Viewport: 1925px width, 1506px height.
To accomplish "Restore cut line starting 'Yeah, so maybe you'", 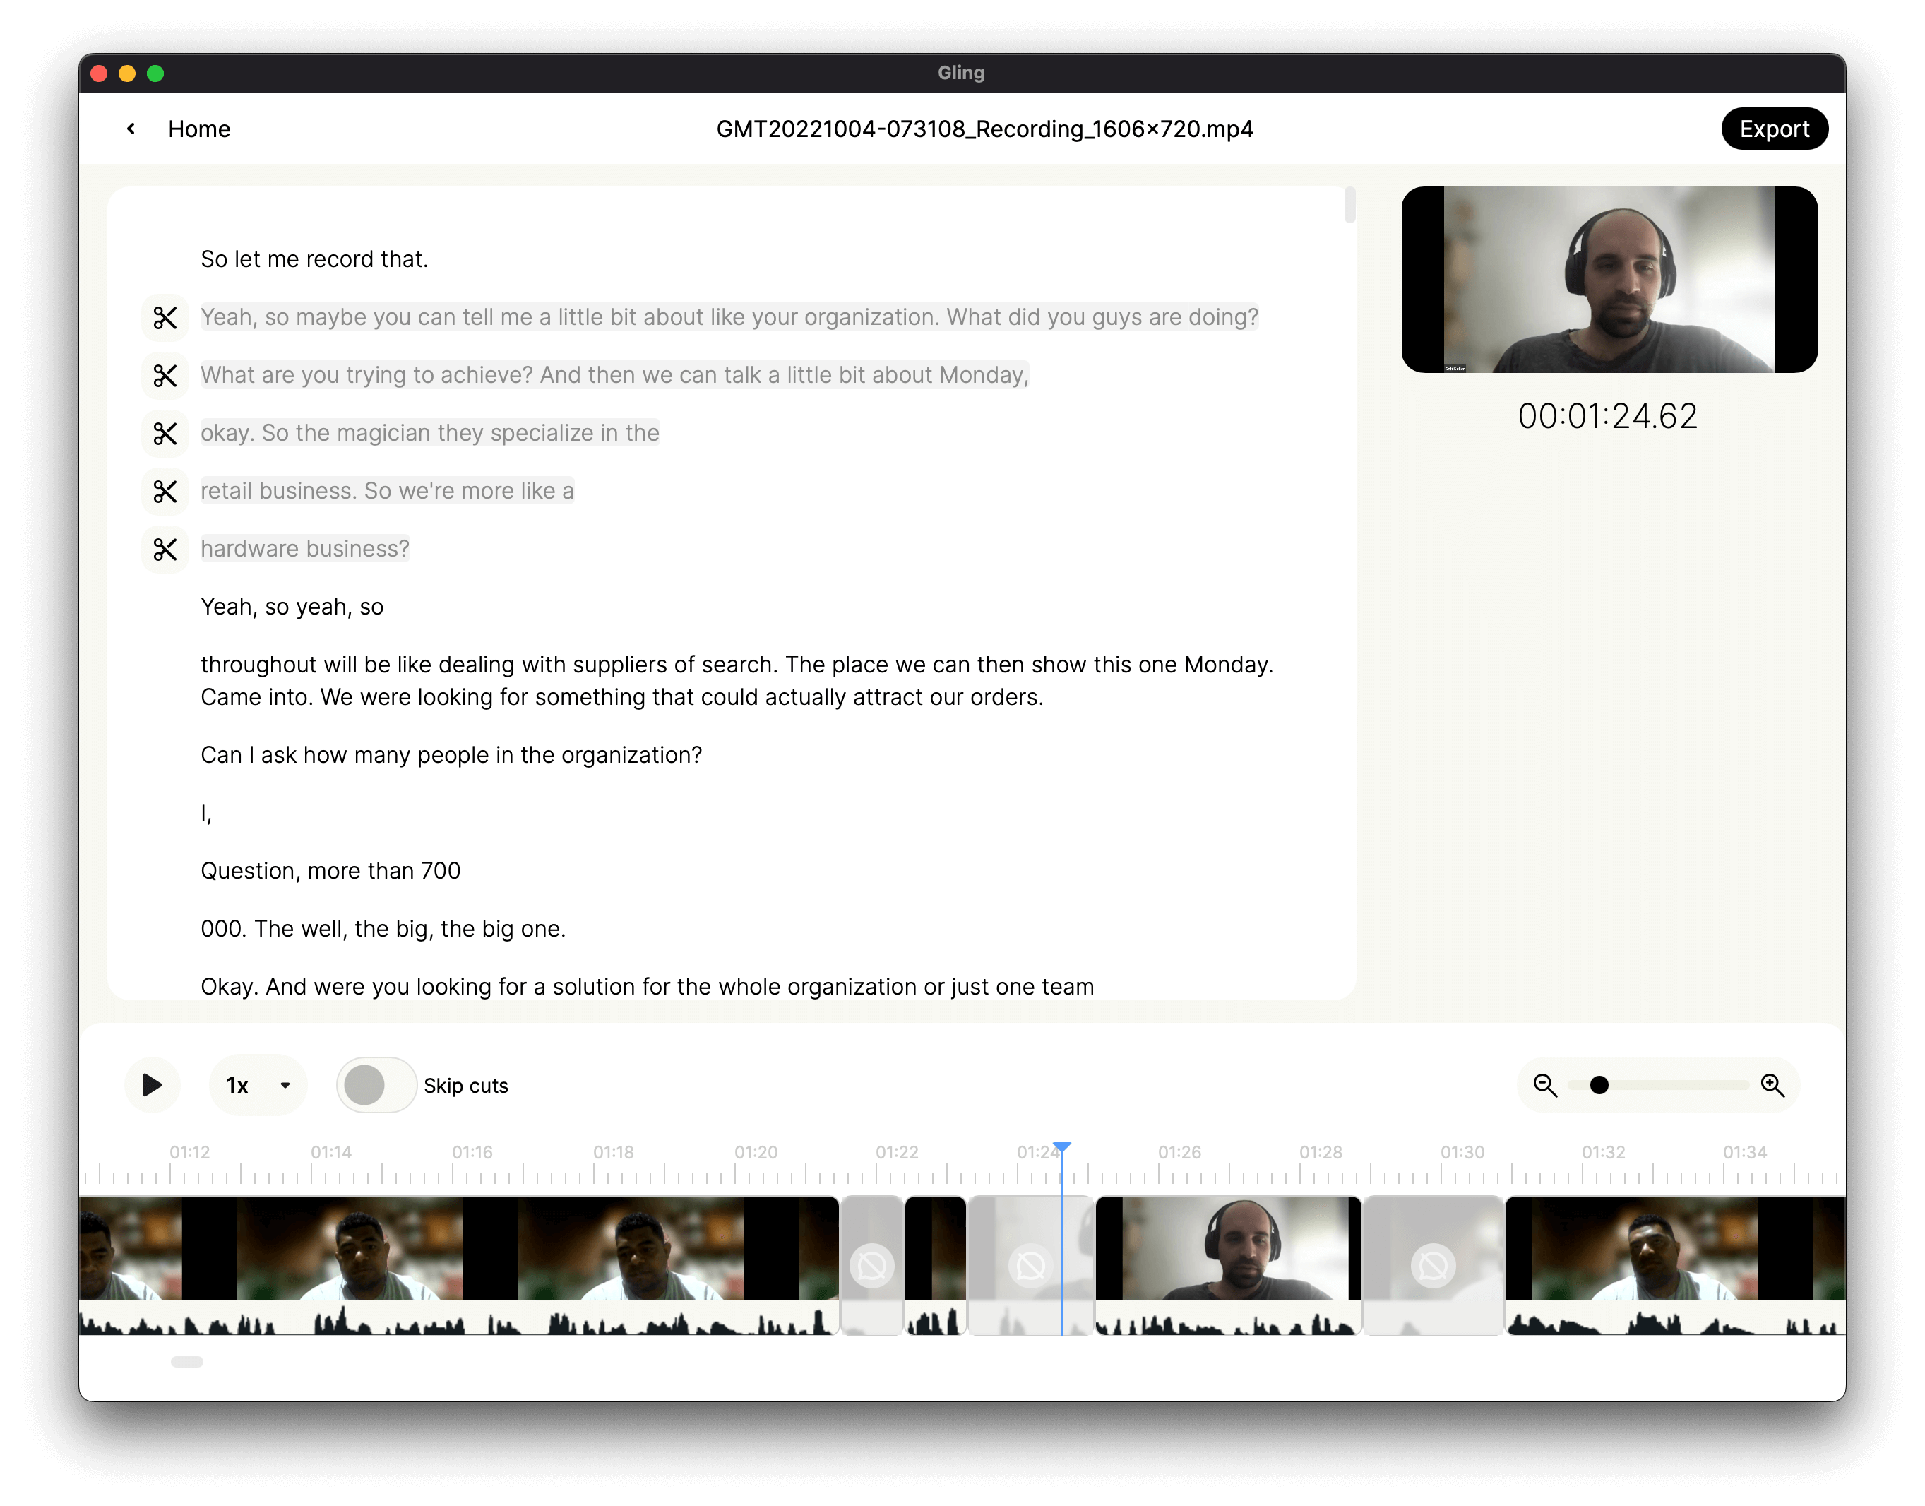I will point(165,317).
